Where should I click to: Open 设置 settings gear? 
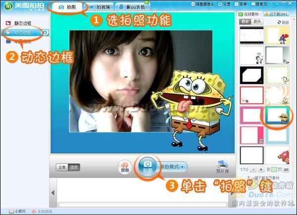pyautogui.click(x=224, y=4)
